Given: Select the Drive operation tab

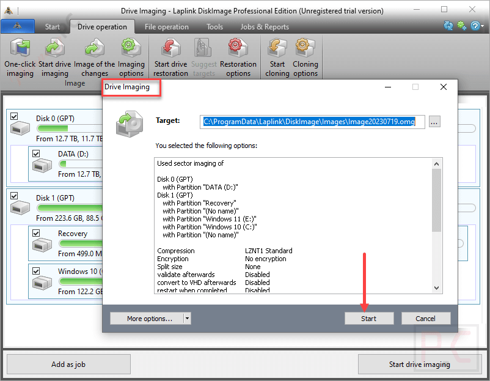Looking at the screenshot, I should tap(102, 27).
